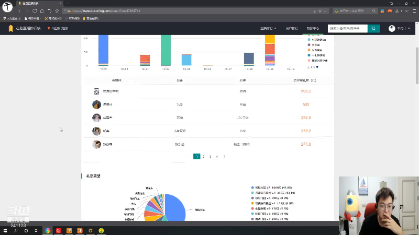Go to pagination page 4
This screenshot has height=235, width=419.
point(217,156)
